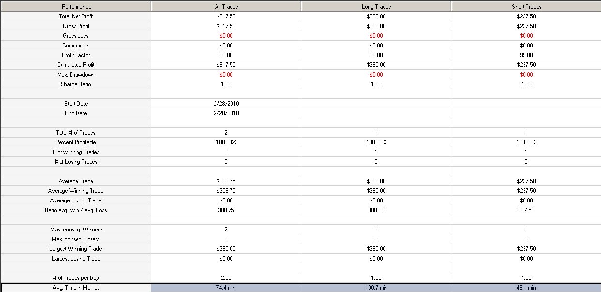The width and height of the screenshot is (601, 292).
Task: Click the Long Trades column header
Action: 376,6
